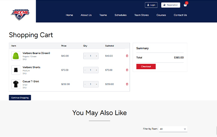This screenshot has width=217, height=137.
Task: Delete Casual T-Shirt from cart
Action: click(127, 84)
